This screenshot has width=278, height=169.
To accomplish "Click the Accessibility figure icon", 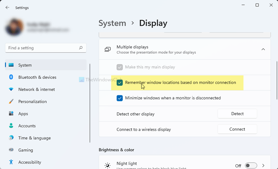I will coord(11,162).
